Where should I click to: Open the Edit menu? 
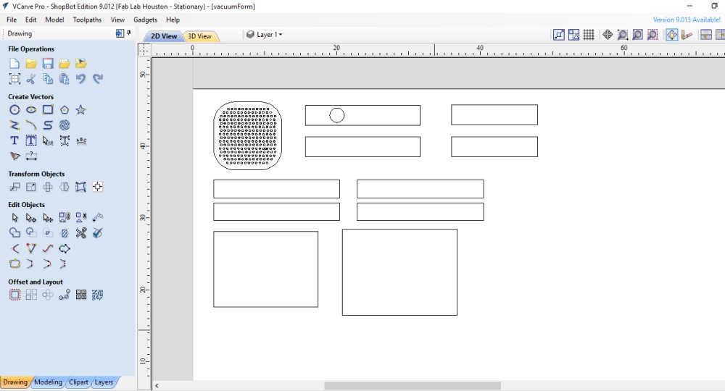click(x=30, y=20)
